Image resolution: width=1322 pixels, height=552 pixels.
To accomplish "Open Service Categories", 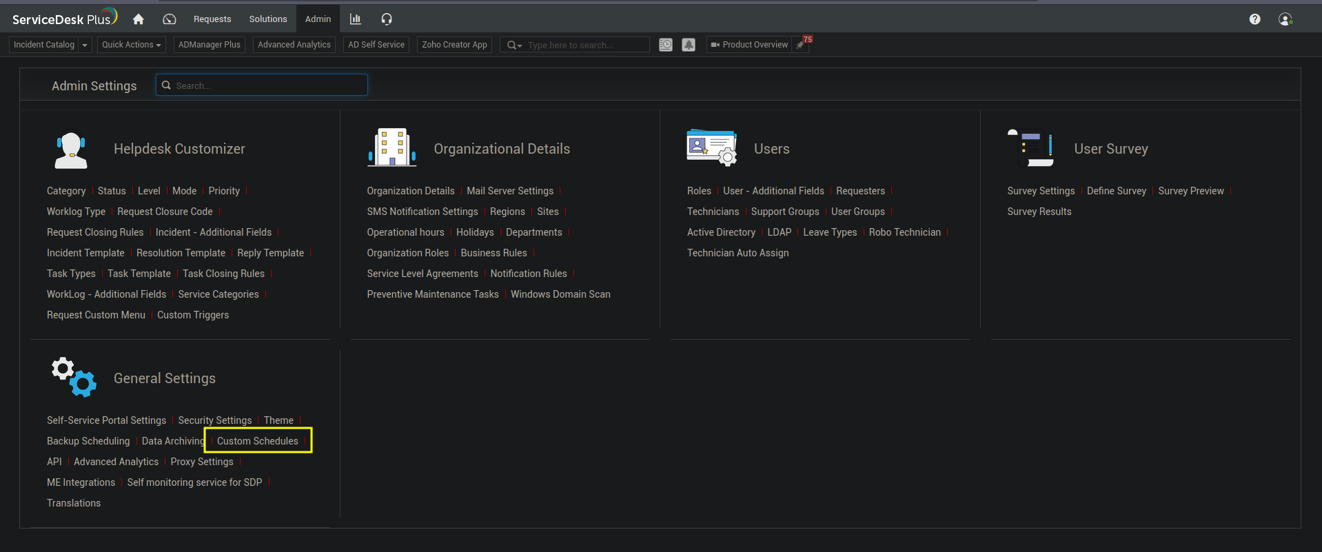I will tap(218, 294).
